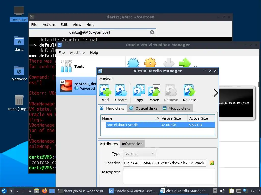Open the Information tab

coord(132,144)
